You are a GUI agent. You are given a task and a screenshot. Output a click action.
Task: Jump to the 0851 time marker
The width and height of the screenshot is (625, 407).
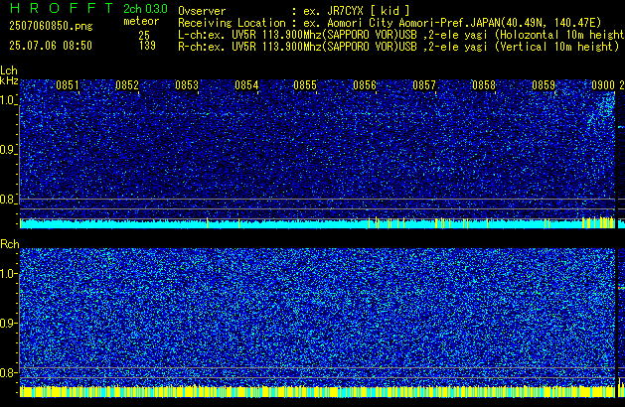tap(68, 85)
